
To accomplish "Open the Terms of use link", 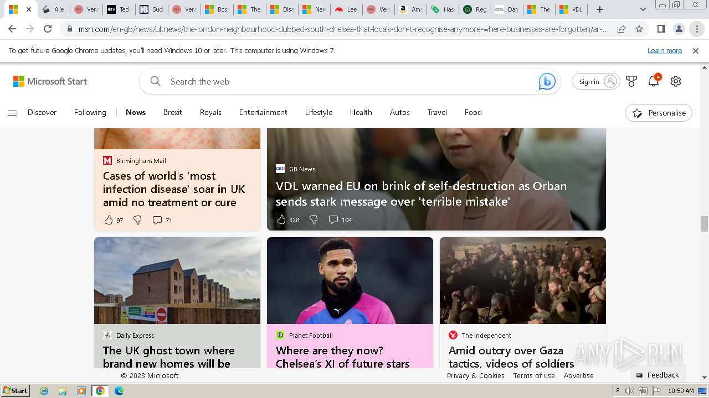I will (534, 375).
